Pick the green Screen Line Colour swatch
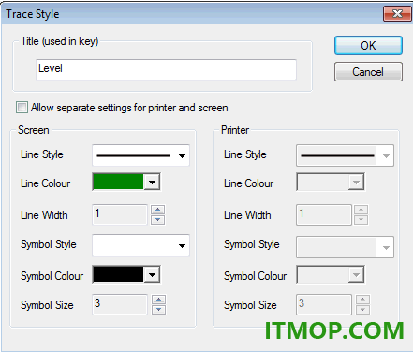Screen dimensions: 413x352 pos(118,182)
